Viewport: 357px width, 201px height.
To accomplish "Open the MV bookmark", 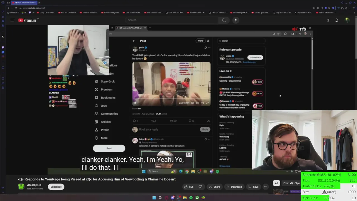I will [x=32, y=13].
